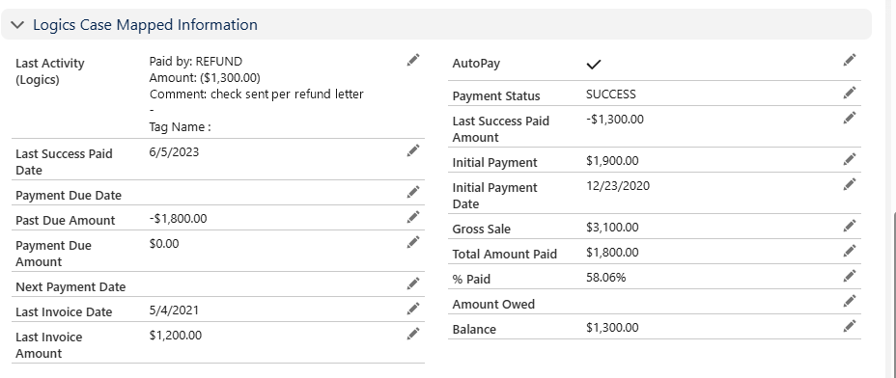Click the $0.00 payment due amount
896x378 pixels.
tap(164, 244)
